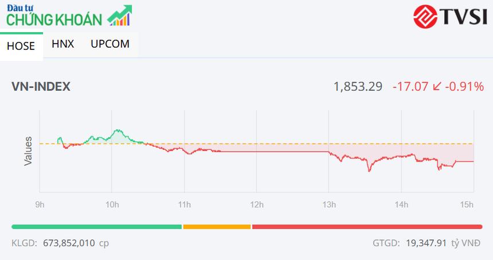This screenshot has width=493, height=260.
Task: Switch to the HNX tab
Action: click(62, 44)
